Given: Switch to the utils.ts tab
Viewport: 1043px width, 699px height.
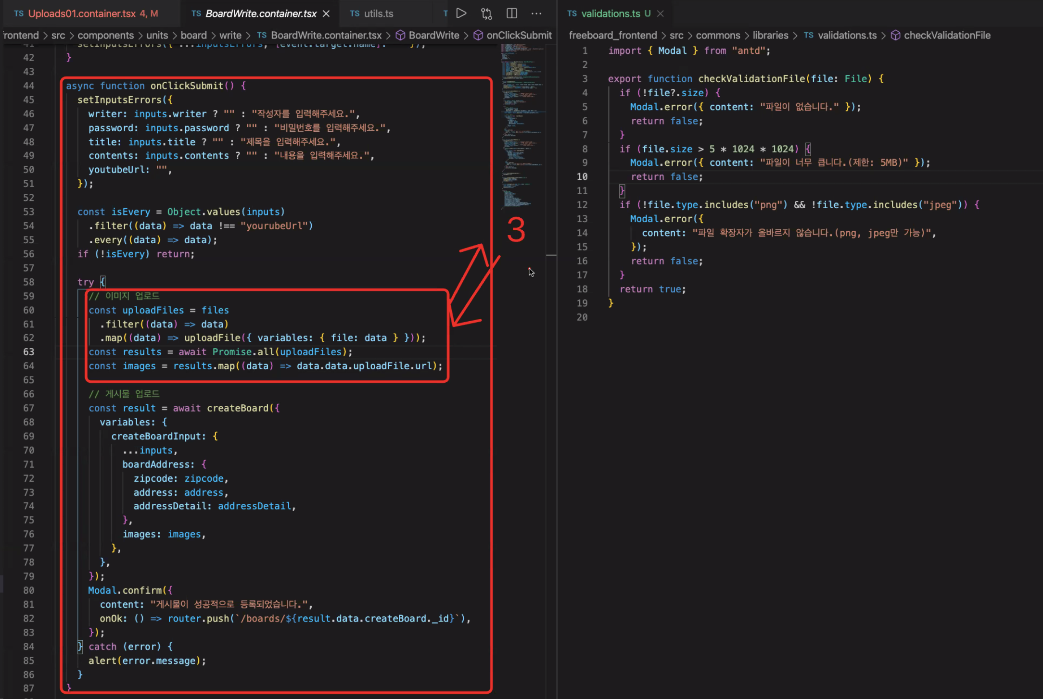Looking at the screenshot, I should pos(378,13).
